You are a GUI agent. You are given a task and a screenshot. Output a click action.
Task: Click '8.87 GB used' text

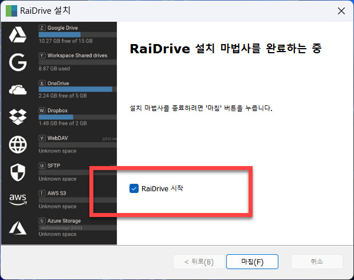(54, 68)
